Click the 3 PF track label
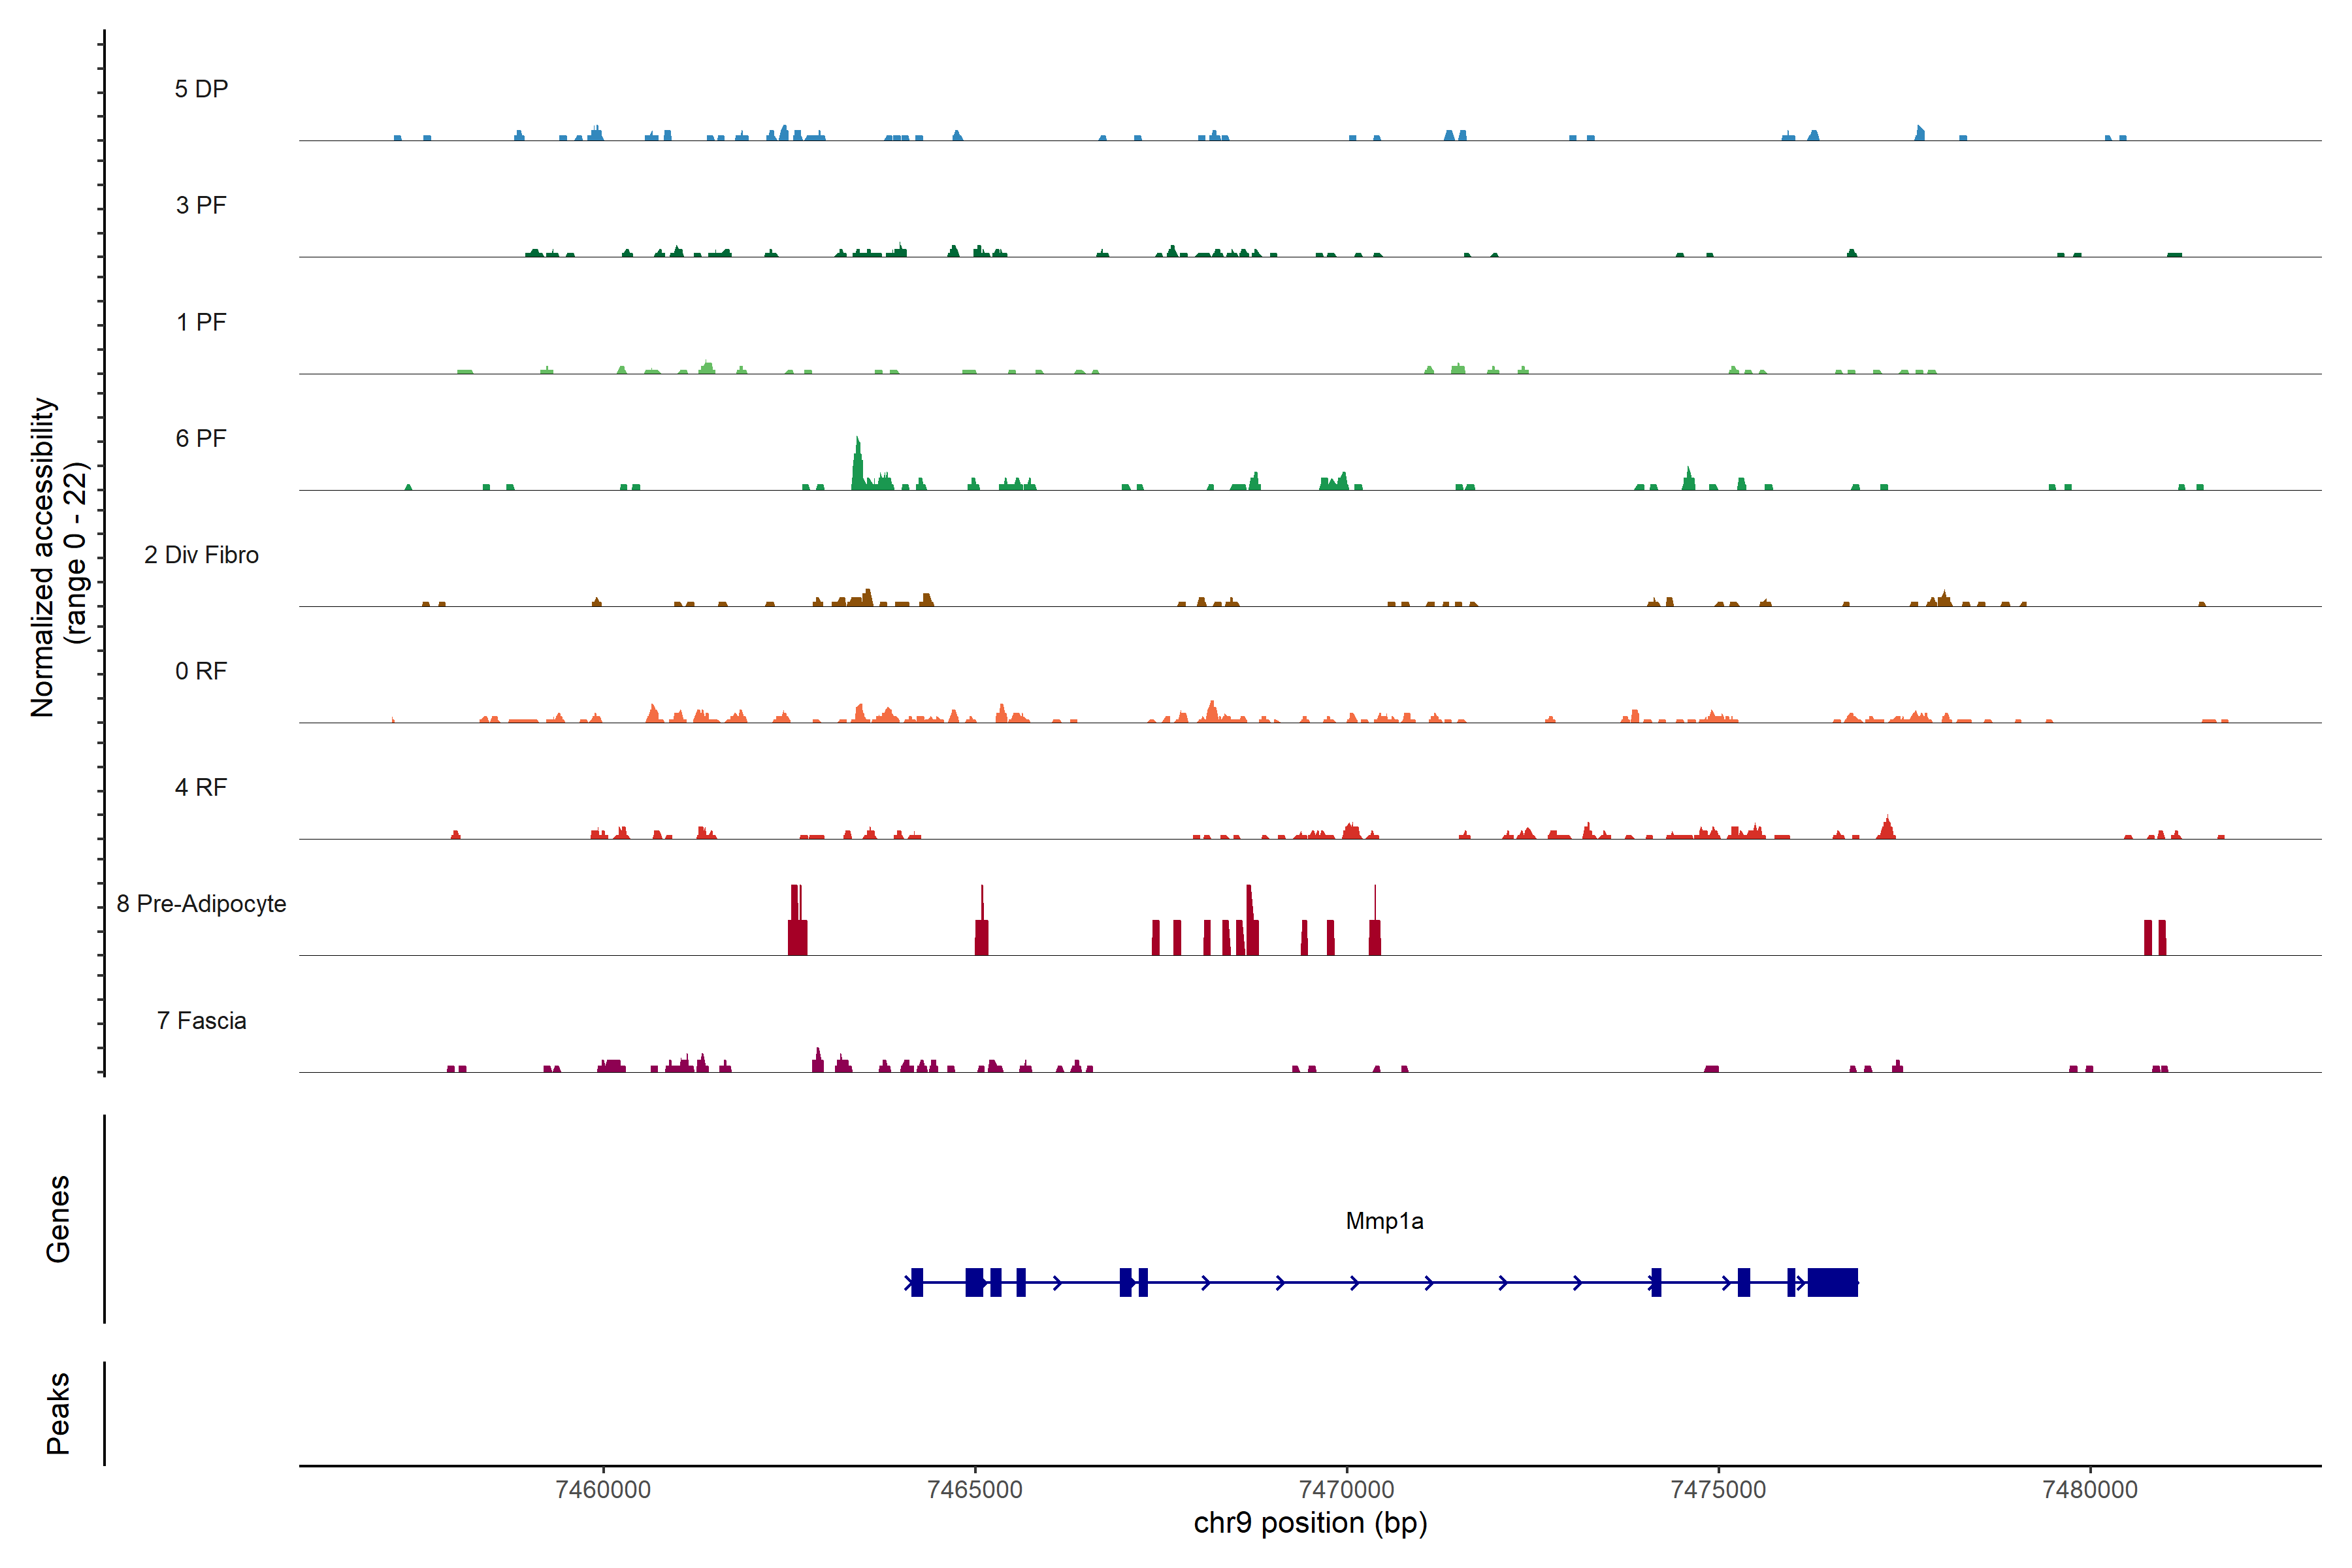 [x=201, y=205]
